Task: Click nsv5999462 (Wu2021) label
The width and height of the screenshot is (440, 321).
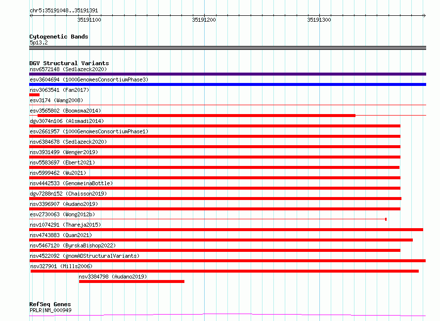Action: [58, 173]
